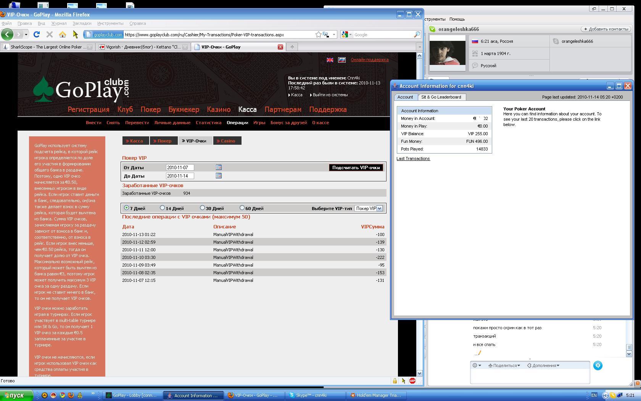Screen dimensions: 641x401
Task: Go back with Firefox's green back arrow
Action: (x=7, y=34)
